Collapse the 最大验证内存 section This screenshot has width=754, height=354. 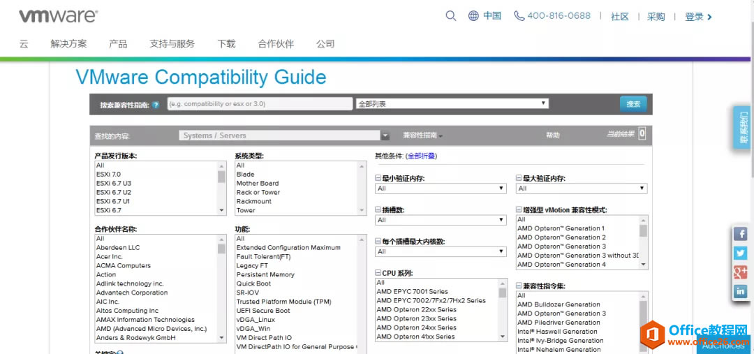(519, 179)
